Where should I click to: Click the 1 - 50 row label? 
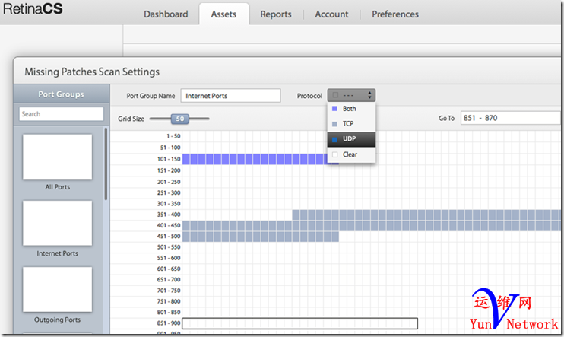coord(173,136)
